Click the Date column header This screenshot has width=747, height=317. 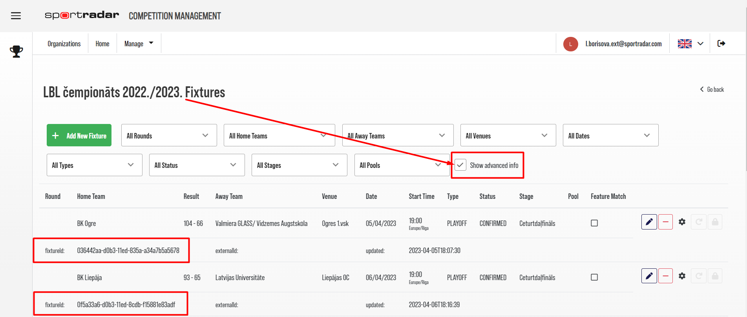(x=371, y=196)
